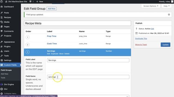Click the plus New icon in the admin bar
Image resolution: width=174 pixels, height=97 pixels.
[x=37, y=2]
